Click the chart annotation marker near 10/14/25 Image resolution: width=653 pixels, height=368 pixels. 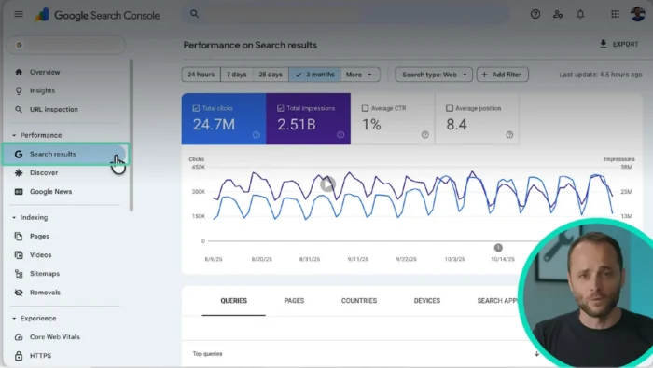(498, 248)
